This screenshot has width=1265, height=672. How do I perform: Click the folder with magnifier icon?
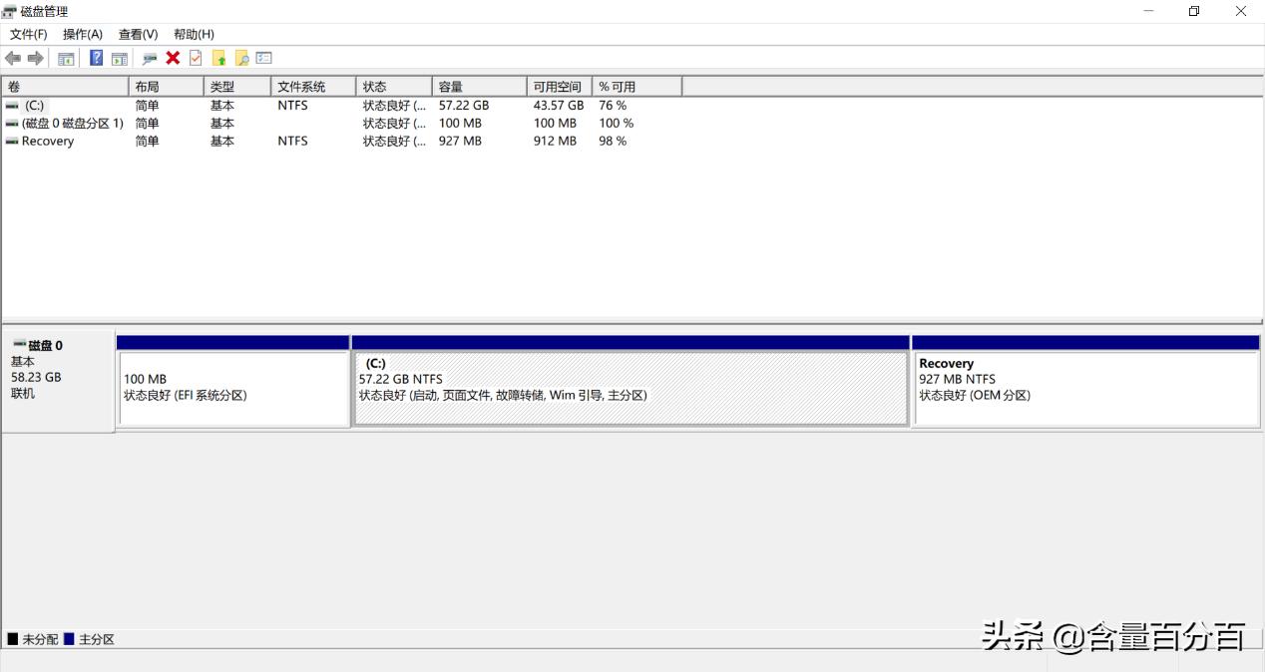coord(241,58)
